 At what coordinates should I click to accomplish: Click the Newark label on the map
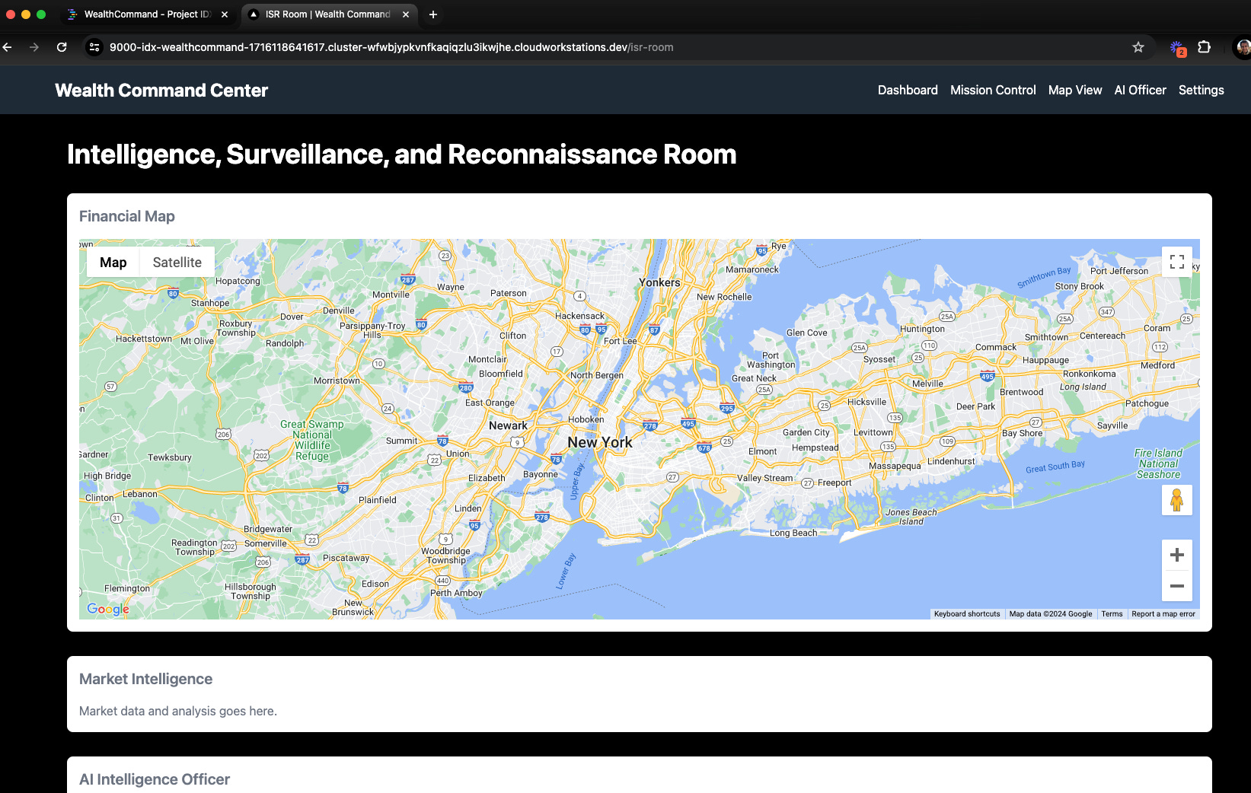tap(508, 425)
